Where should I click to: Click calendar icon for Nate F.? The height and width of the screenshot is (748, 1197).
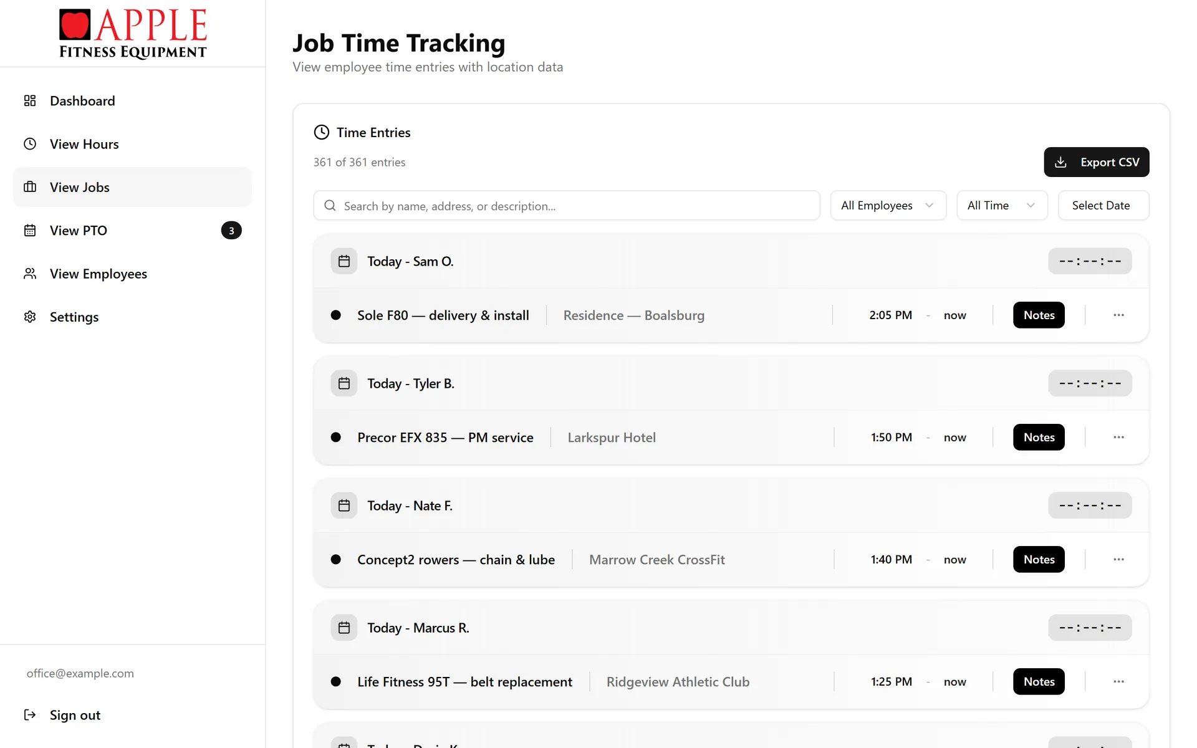[344, 506]
